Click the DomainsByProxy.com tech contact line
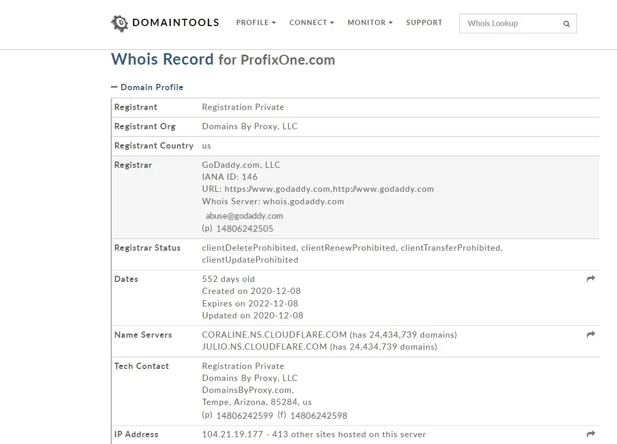This screenshot has height=444, width=617. pyautogui.click(x=247, y=390)
